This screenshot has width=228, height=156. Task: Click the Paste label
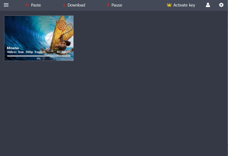[36, 5]
